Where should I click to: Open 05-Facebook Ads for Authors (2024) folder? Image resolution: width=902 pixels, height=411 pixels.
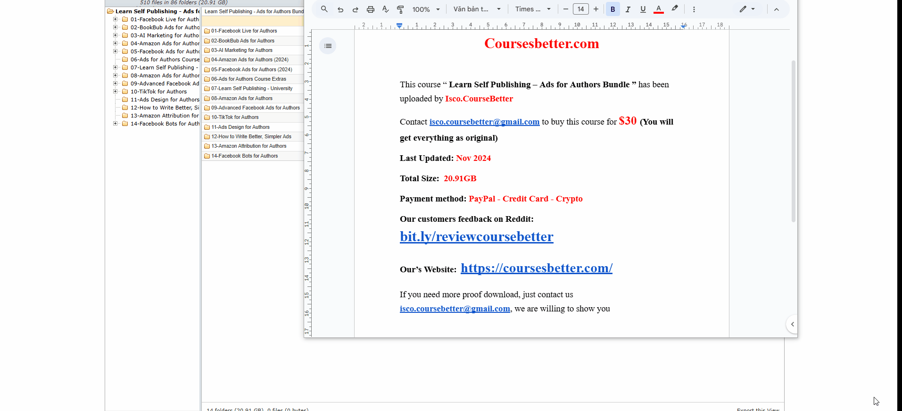coord(251,69)
